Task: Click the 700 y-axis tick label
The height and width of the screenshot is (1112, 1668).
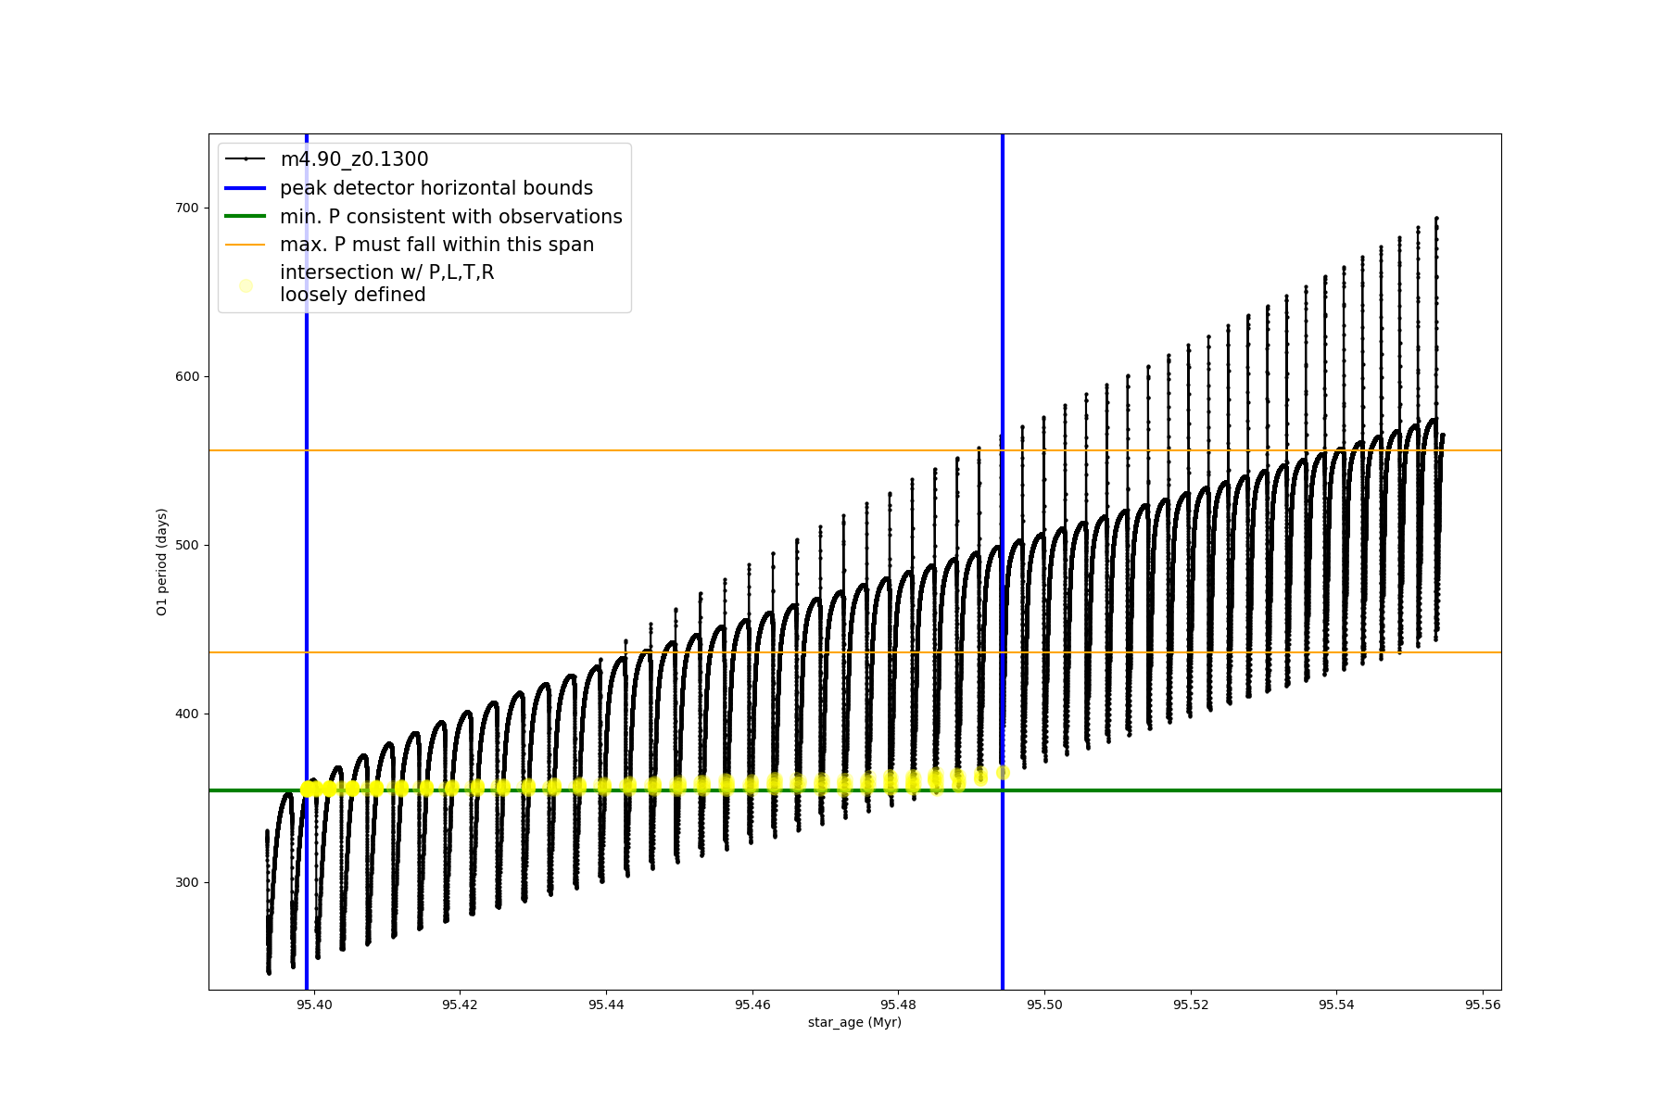Action: coord(186,208)
